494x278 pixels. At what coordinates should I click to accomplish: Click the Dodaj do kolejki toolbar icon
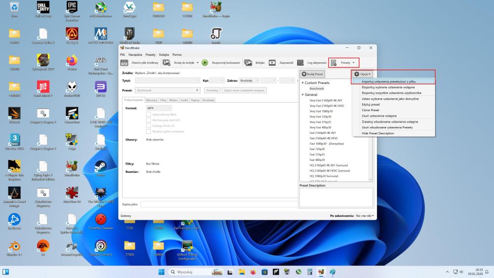pos(167,63)
